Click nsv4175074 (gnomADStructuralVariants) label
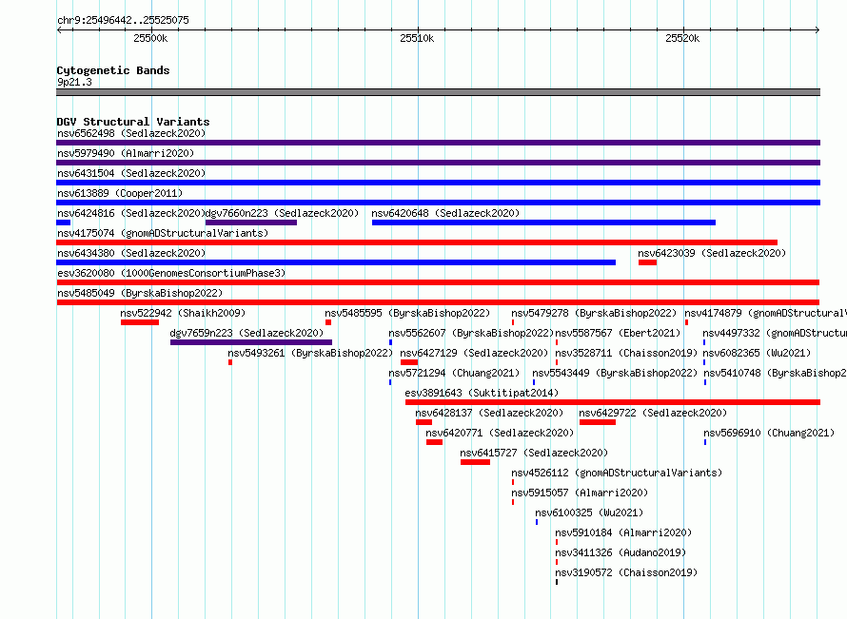 (163, 233)
